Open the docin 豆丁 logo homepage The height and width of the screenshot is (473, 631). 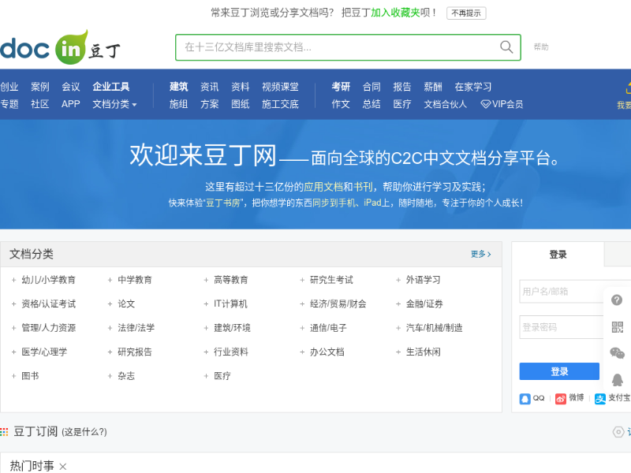61,47
